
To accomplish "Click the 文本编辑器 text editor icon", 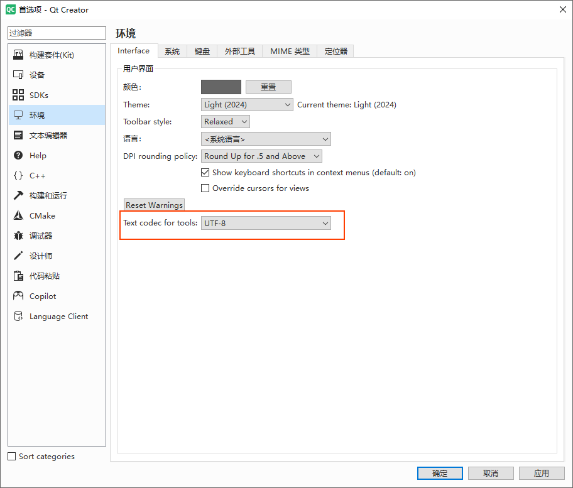I will (x=18, y=136).
